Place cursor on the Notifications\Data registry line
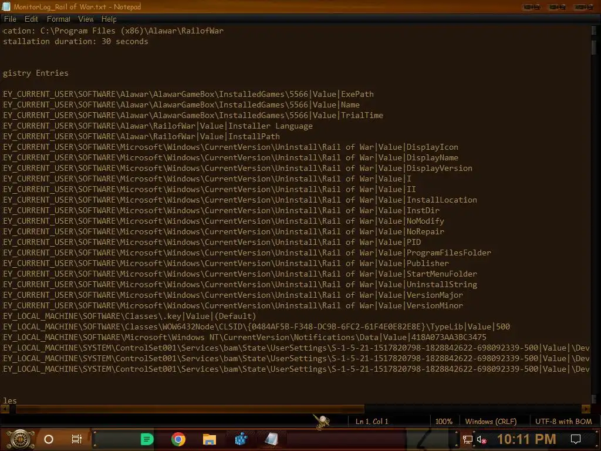601x451 pixels. point(245,338)
